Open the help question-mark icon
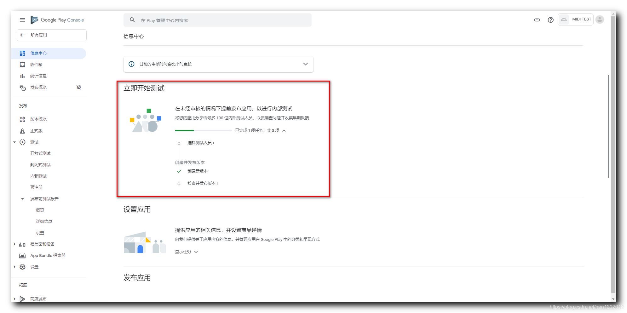This screenshot has width=627, height=313. tap(550, 20)
